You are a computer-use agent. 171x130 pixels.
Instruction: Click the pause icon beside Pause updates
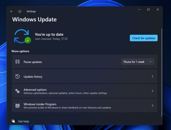pyautogui.click(x=17, y=62)
